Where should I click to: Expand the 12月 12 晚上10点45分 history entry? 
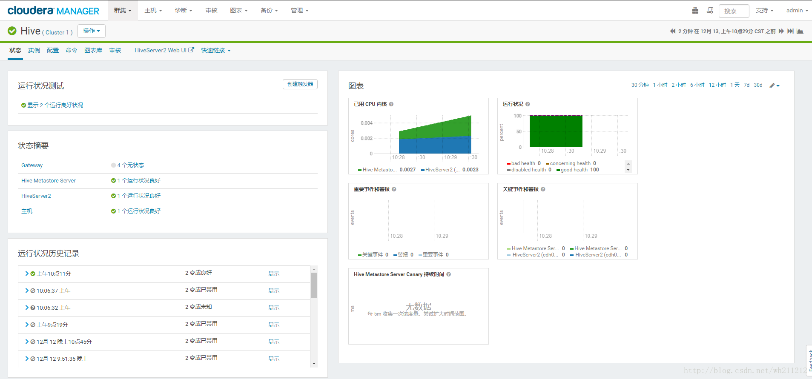(27, 342)
